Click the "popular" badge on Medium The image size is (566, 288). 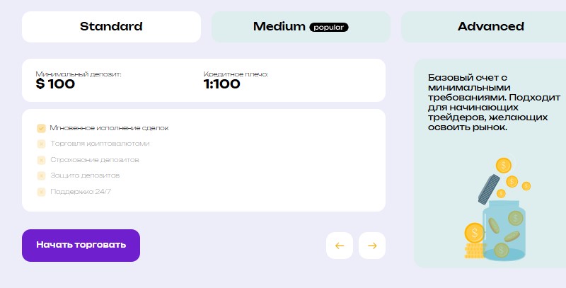[328, 27]
